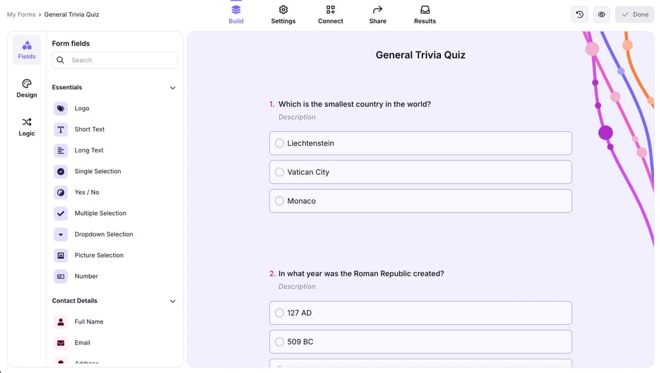The width and height of the screenshot is (660, 373).
Task: Open the Logic panel
Action: [26, 127]
